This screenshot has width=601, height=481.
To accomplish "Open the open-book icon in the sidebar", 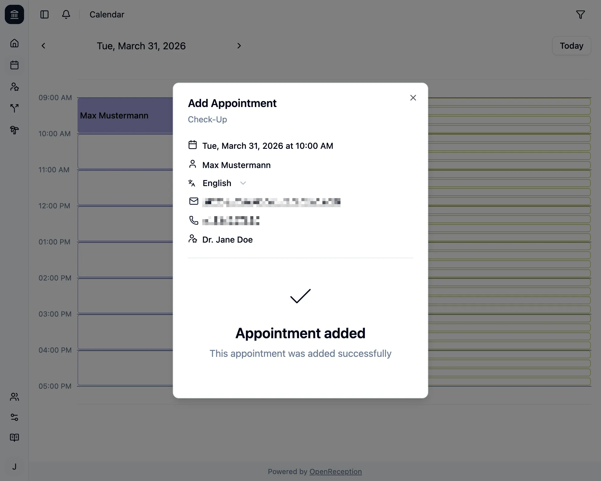I will click(14, 437).
